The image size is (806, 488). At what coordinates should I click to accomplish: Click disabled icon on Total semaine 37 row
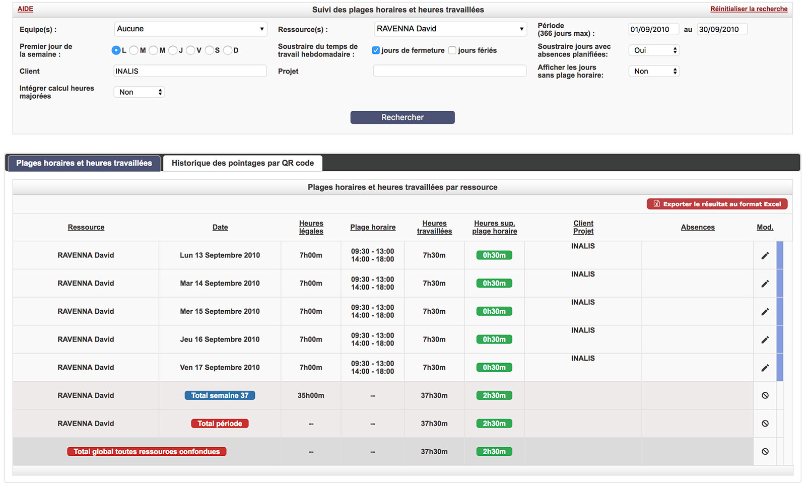[765, 396]
